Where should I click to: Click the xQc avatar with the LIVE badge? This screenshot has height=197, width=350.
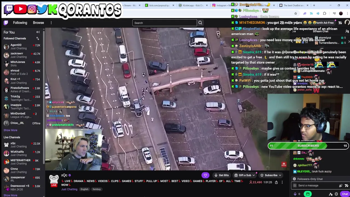click(54, 180)
